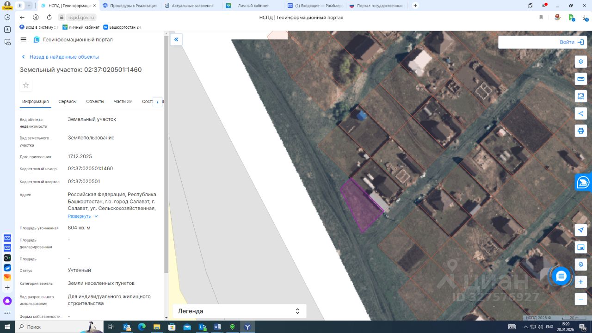The image size is (592, 333).
Task: Click the Yandex Browser taskbar icon
Action: tap(247, 327)
